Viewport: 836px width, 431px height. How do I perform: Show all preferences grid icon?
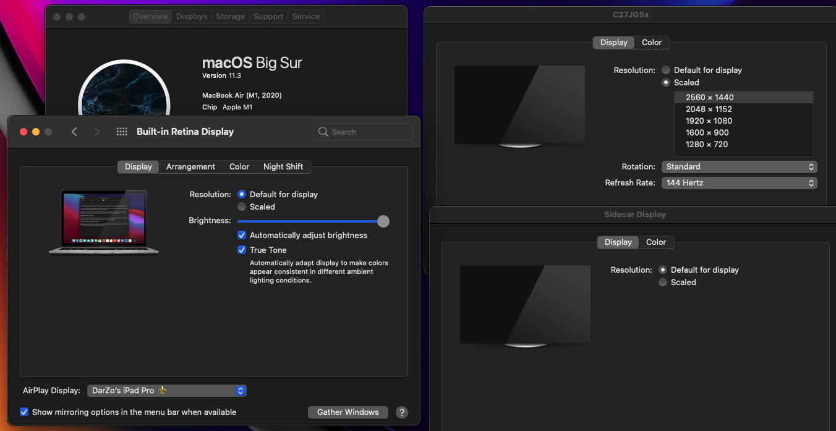pyautogui.click(x=122, y=132)
